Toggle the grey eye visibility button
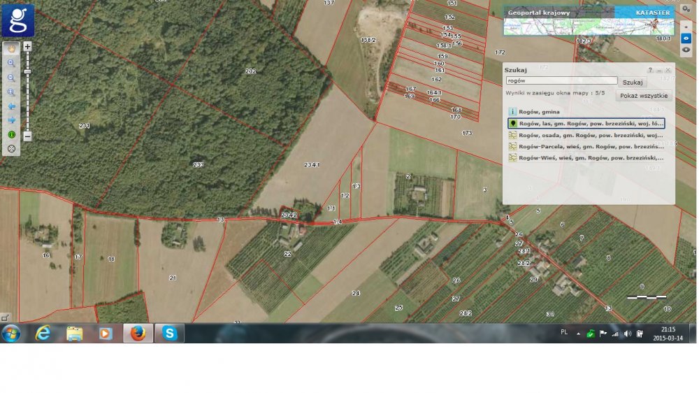Image resolution: width=699 pixels, height=393 pixels. tap(686, 50)
